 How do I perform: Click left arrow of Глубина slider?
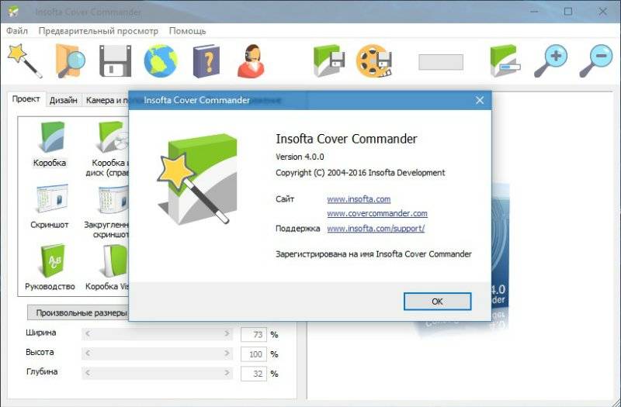click(x=88, y=373)
